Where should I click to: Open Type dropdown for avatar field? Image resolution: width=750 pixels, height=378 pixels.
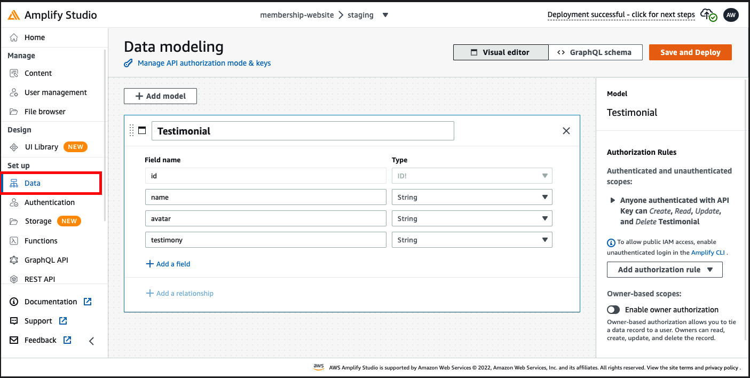coord(472,218)
